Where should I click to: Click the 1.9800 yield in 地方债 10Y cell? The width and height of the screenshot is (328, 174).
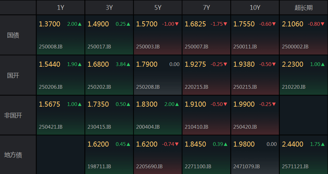244,144
